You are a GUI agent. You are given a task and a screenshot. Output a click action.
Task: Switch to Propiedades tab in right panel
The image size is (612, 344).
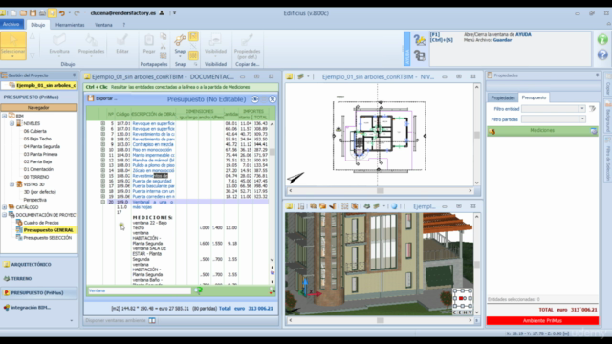pyautogui.click(x=503, y=97)
